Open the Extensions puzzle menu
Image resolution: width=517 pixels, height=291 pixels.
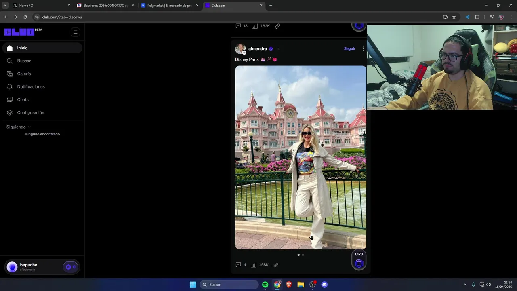point(477,17)
